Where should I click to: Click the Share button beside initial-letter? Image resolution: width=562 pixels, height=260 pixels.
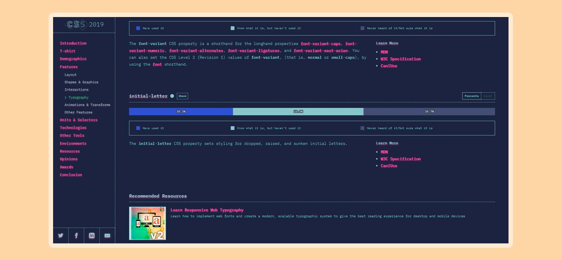pyautogui.click(x=182, y=96)
